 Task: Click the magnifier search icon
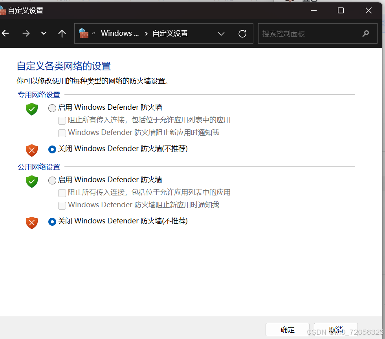click(366, 33)
